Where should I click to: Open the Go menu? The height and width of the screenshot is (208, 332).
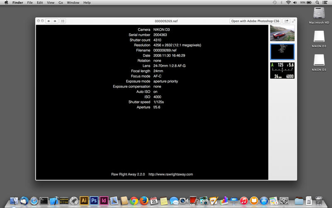(x=61, y=2)
